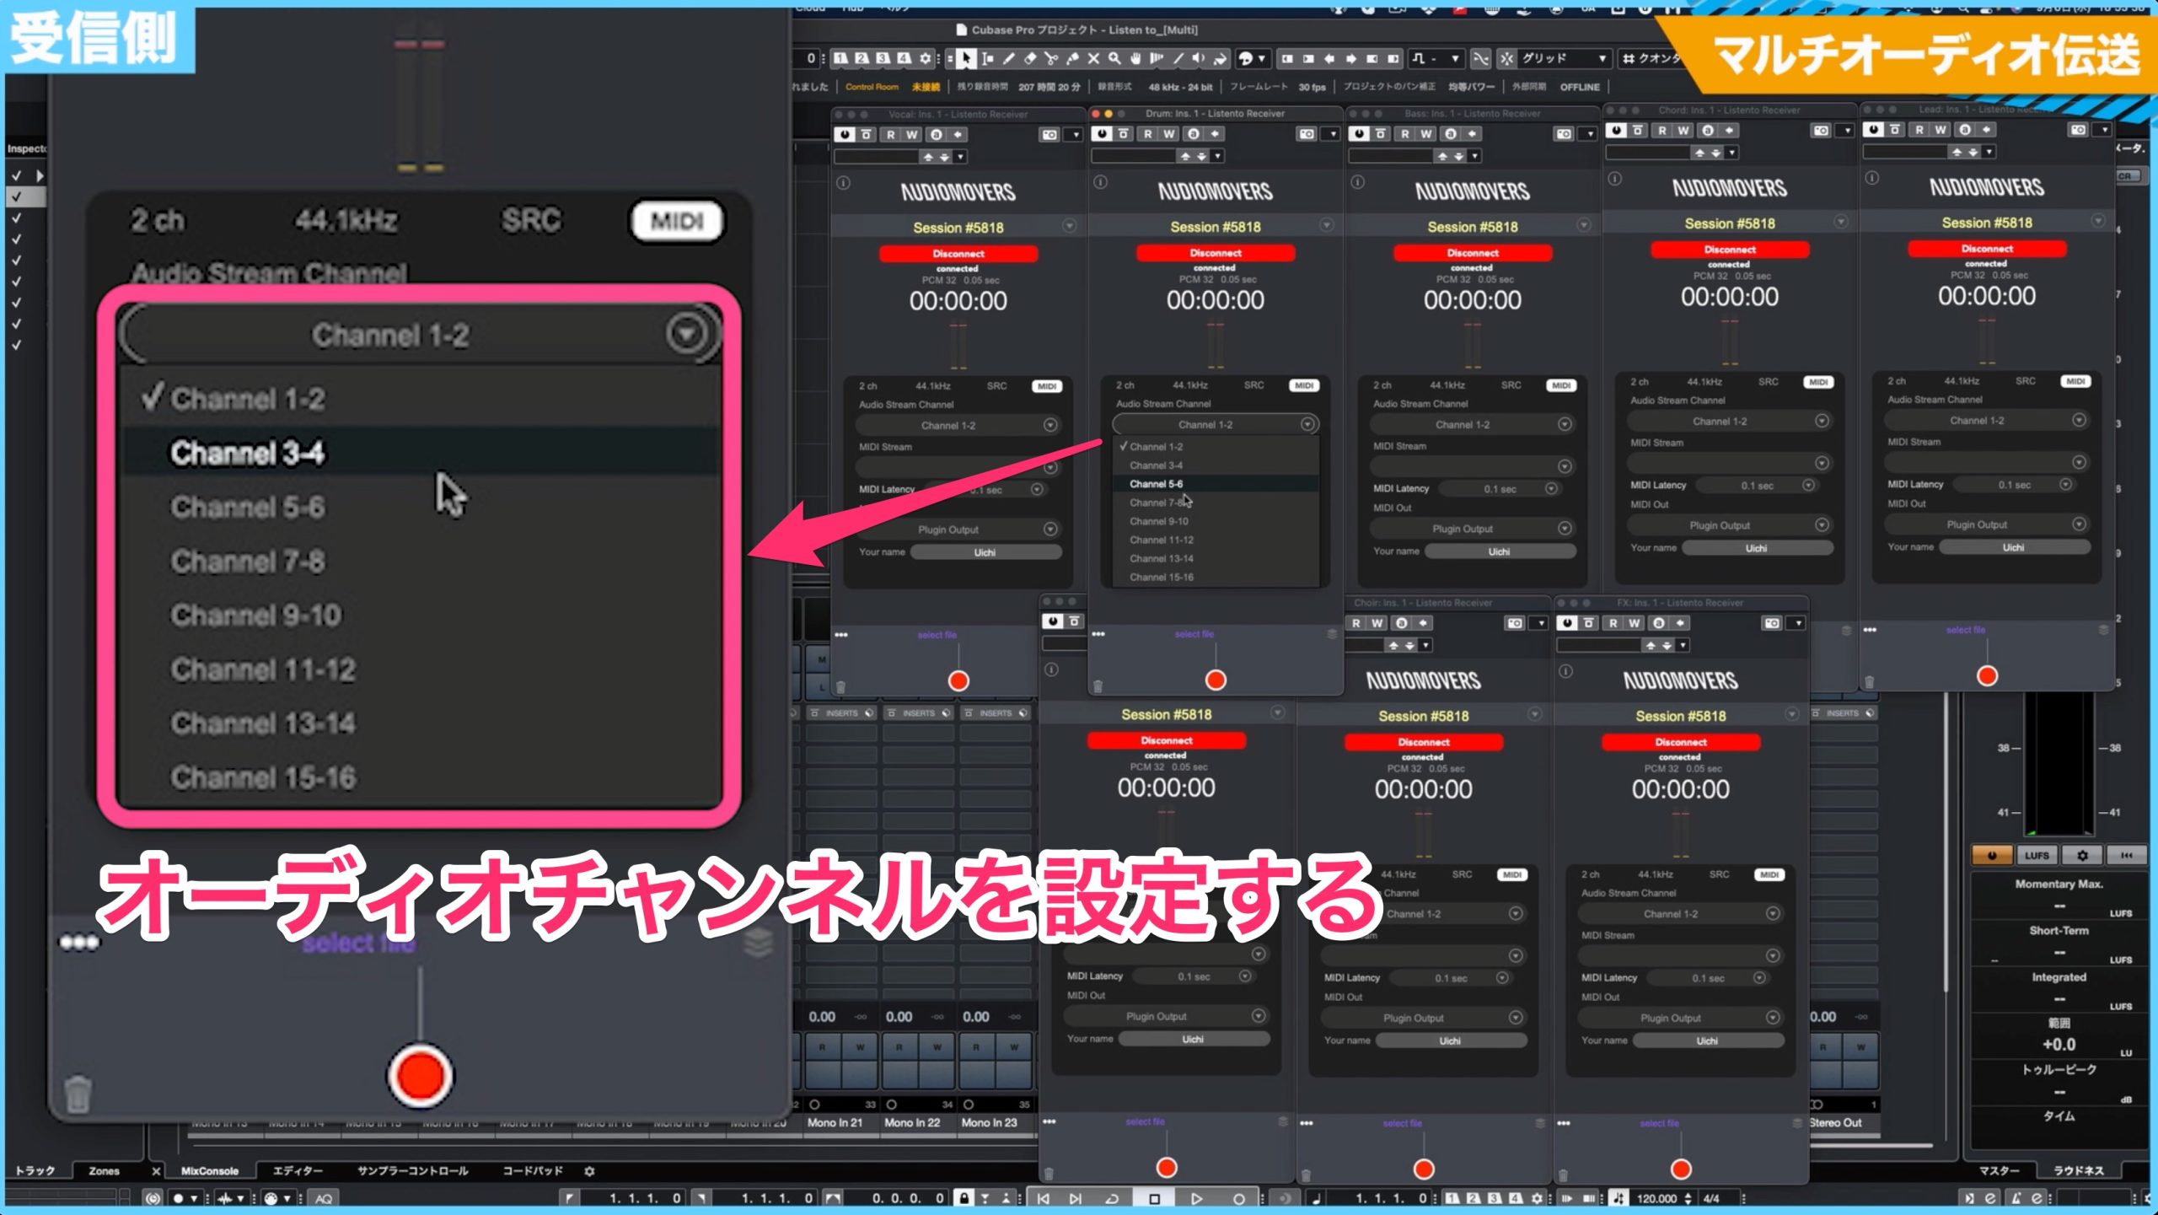Enable Write automation W in Bass receiver
Screen dimensions: 2158x1215
[x=1425, y=134]
